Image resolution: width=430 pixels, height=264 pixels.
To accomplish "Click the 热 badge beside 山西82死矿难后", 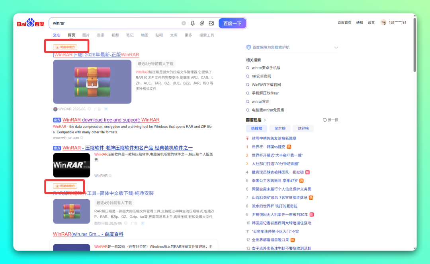I will [x=311, y=198].
